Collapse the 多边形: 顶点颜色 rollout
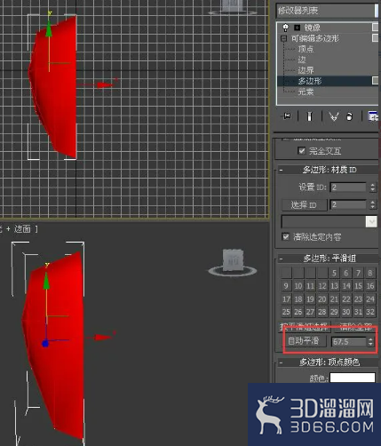The image size is (381, 446). pyautogui.click(x=281, y=362)
